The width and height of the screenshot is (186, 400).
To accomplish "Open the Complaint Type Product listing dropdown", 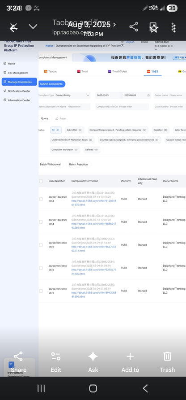I will pyautogui.click(x=64, y=95).
